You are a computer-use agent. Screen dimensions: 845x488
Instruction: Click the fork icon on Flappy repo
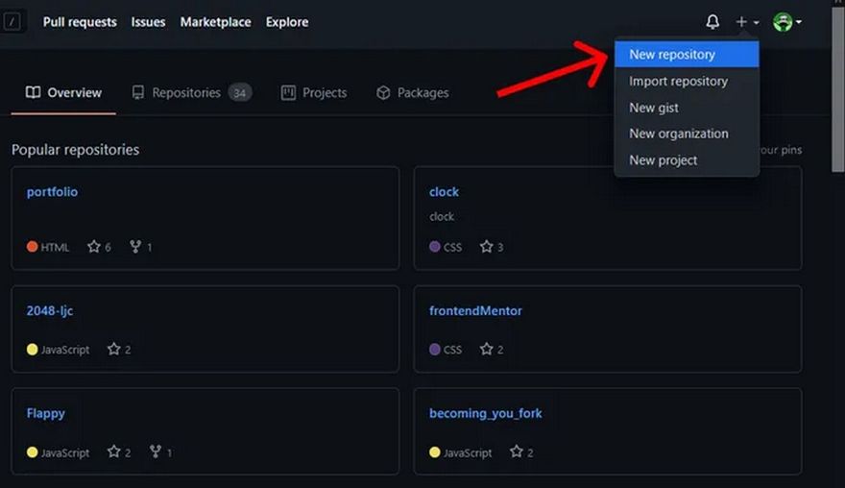pos(156,452)
